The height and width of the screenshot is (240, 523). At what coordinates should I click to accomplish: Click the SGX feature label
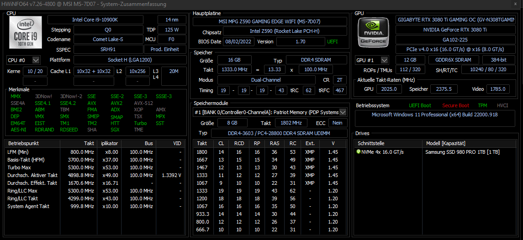[115, 130]
